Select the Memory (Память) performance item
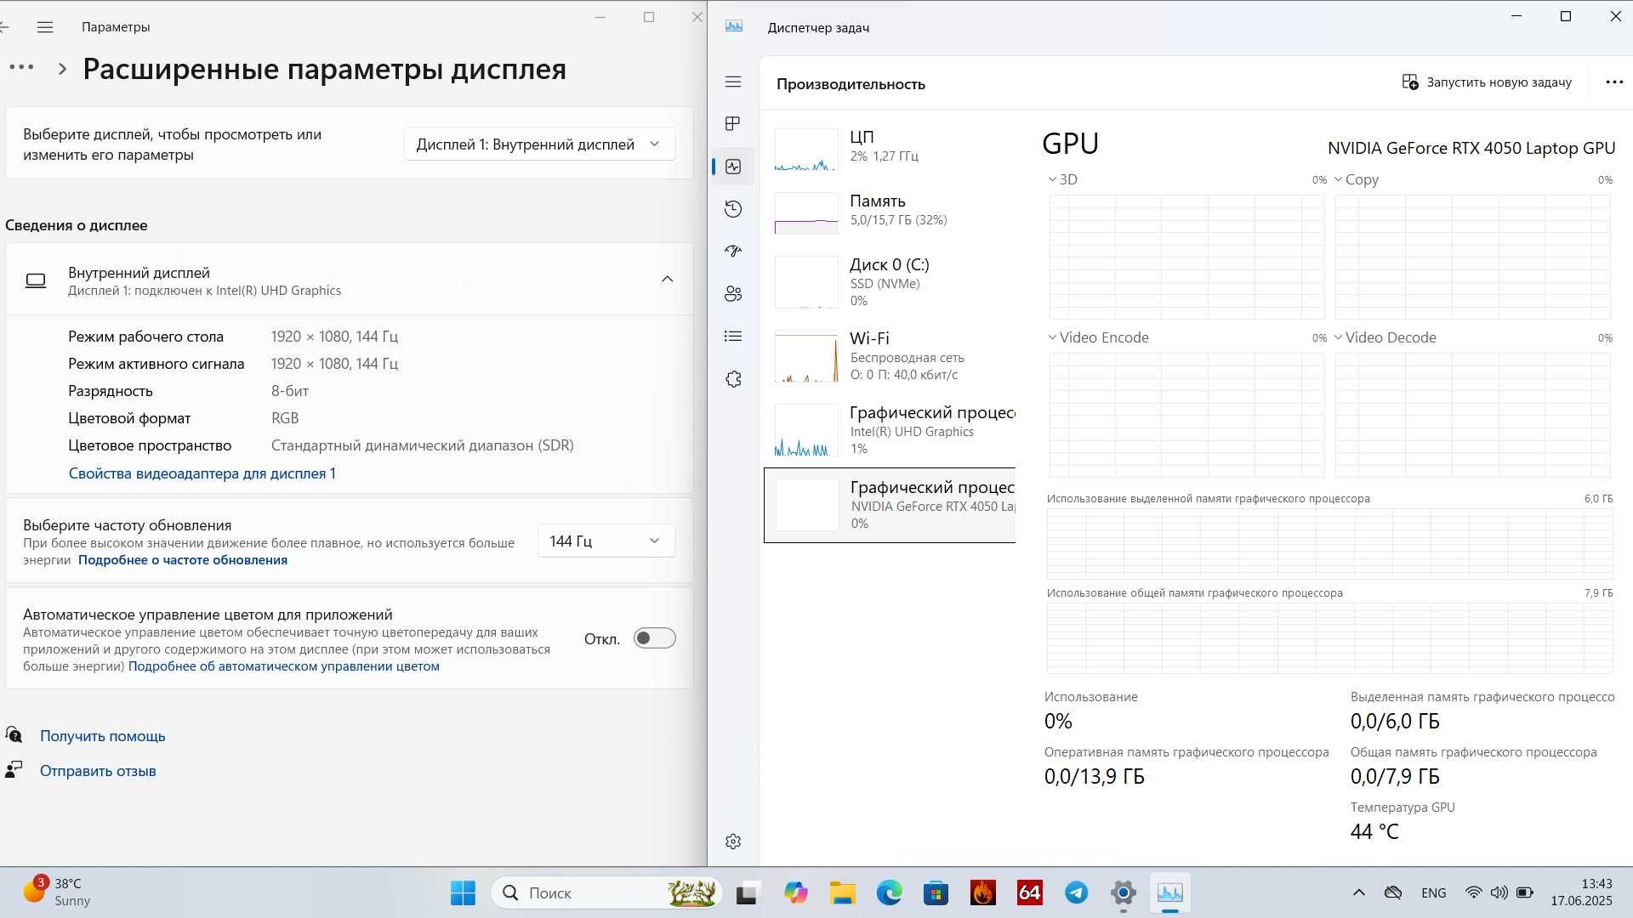This screenshot has height=918, width=1633. point(890,212)
